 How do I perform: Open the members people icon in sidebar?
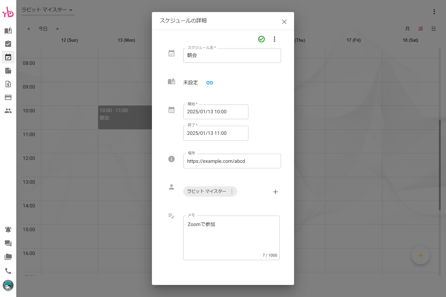[8, 111]
